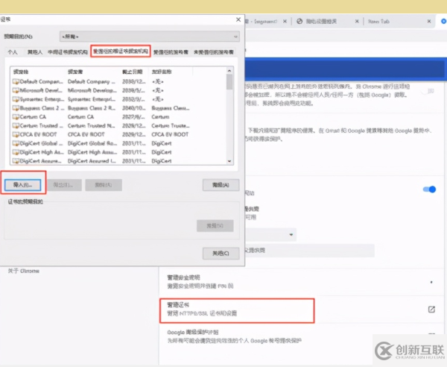Select Trusted Root Certification Authorities (受信任的根证书颁发机构) tab

click(x=121, y=51)
